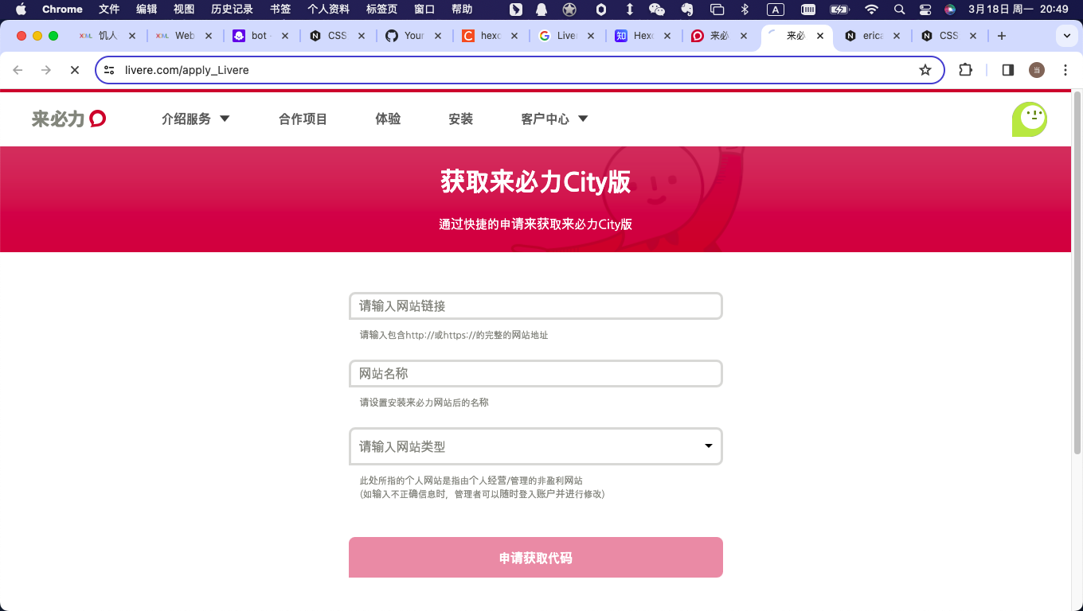
Task: Expand 介绍服务 dropdown menu
Action: [x=195, y=119]
